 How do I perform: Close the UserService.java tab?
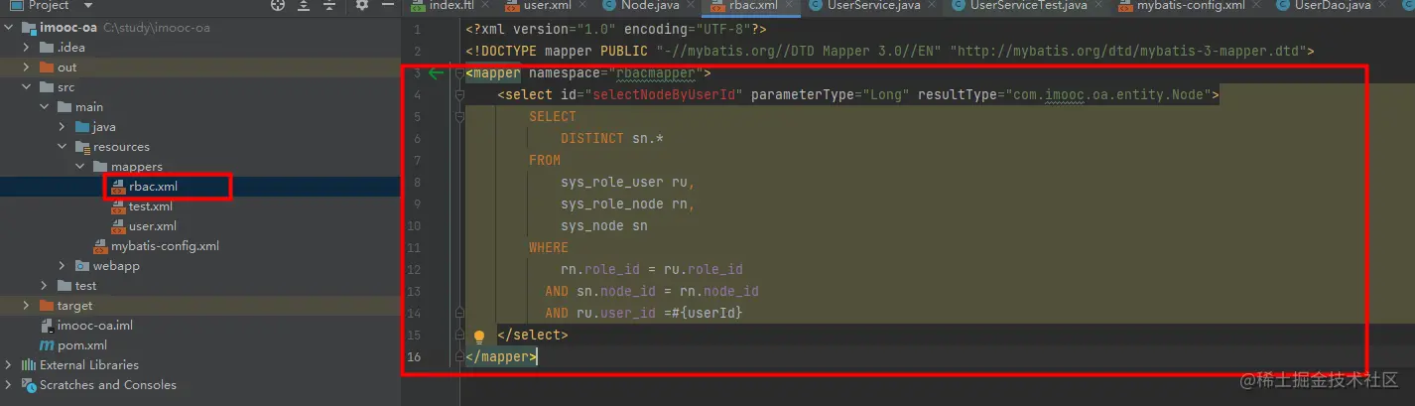coord(931,5)
